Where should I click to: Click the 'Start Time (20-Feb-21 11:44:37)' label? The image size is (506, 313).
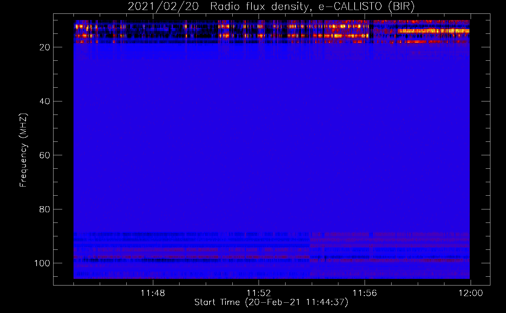[x=271, y=302]
